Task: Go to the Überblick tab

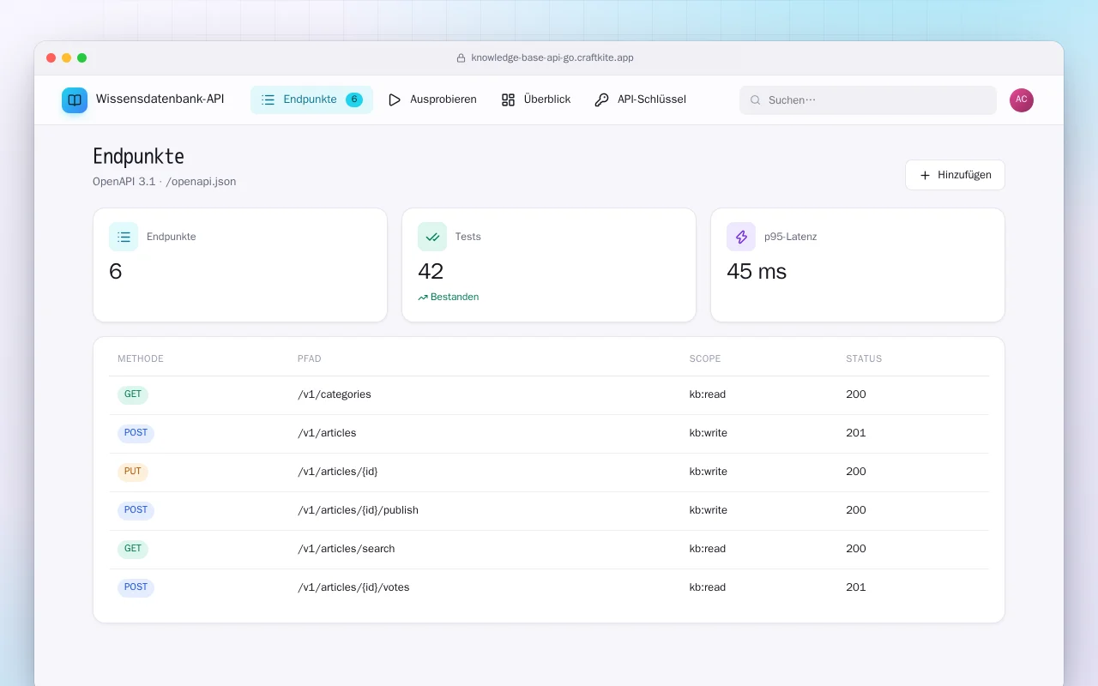Action: click(536, 99)
